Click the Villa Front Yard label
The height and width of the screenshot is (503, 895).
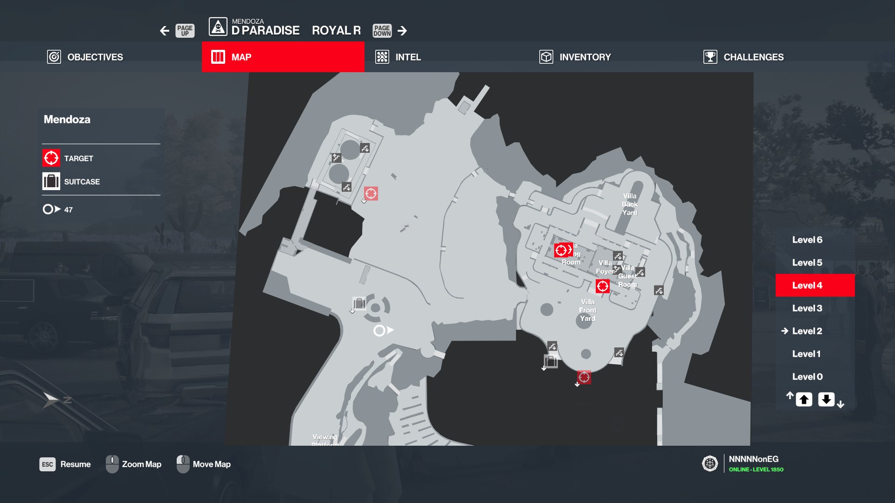click(x=587, y=310)
